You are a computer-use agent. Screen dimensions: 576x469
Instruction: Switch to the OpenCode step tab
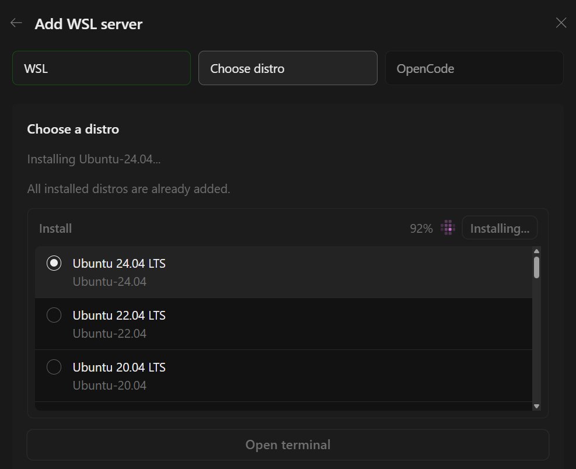tap(474, 68)
